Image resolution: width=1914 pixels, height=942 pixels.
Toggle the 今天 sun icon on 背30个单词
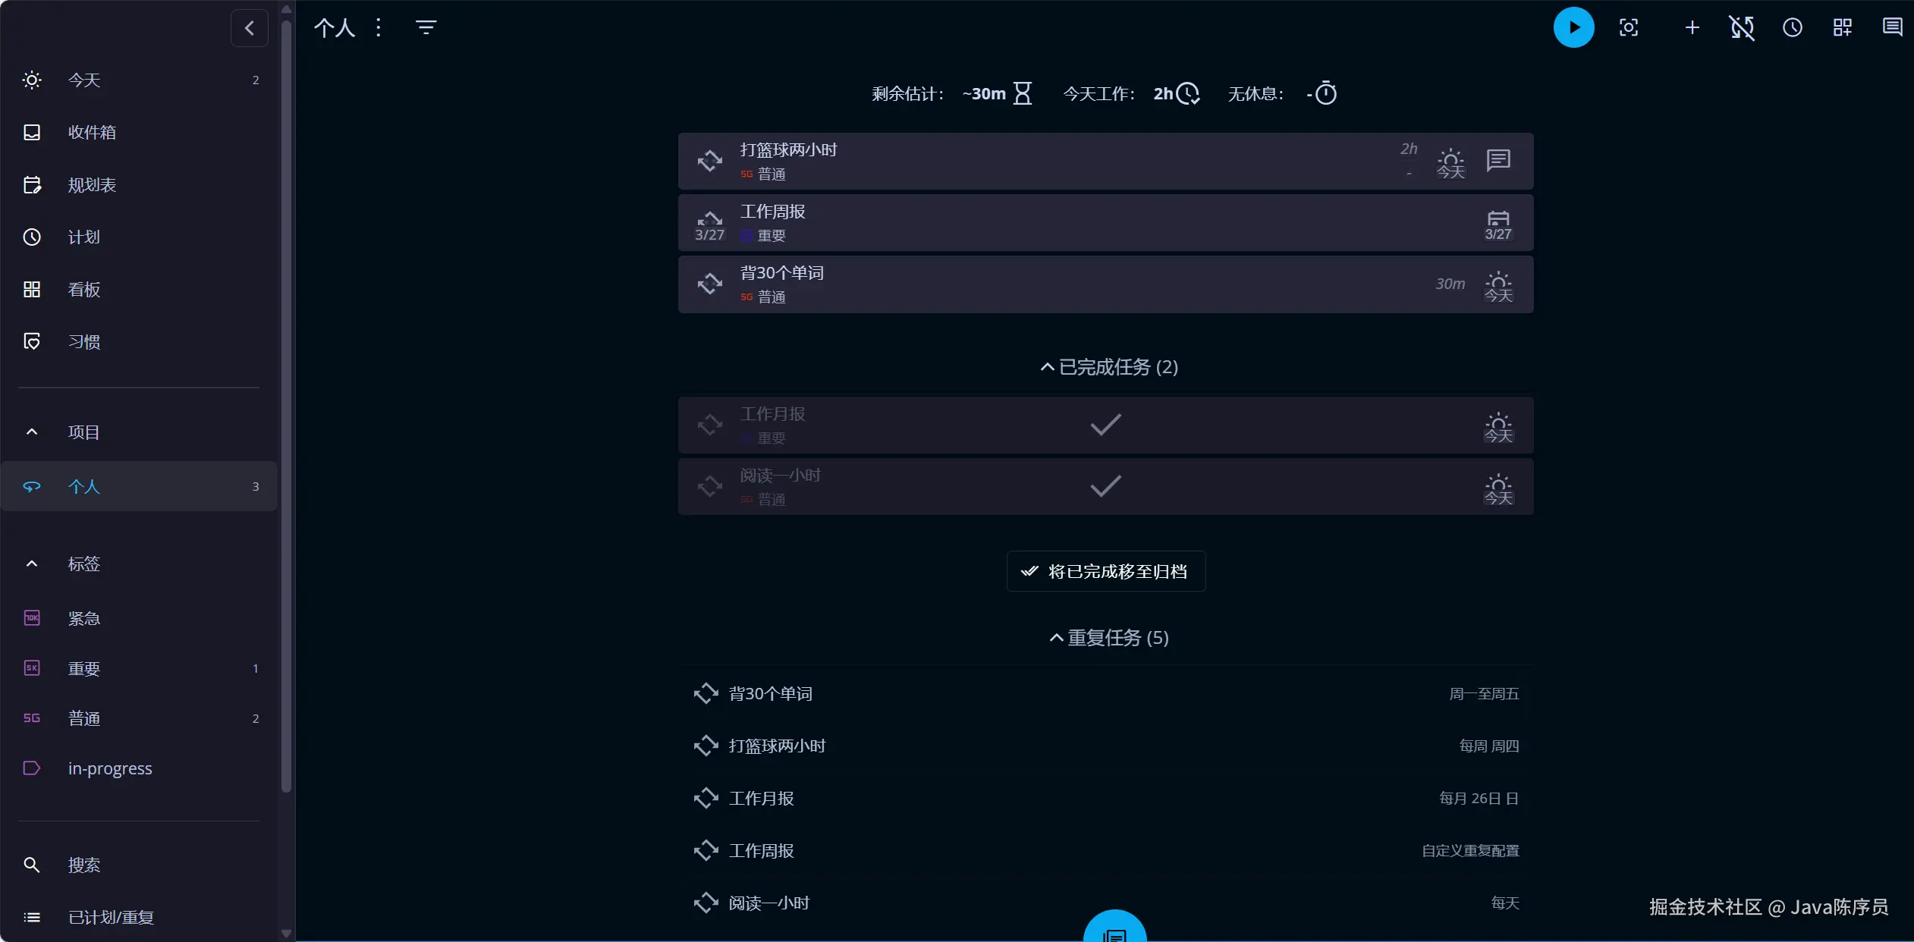(x=1498, y=286)
